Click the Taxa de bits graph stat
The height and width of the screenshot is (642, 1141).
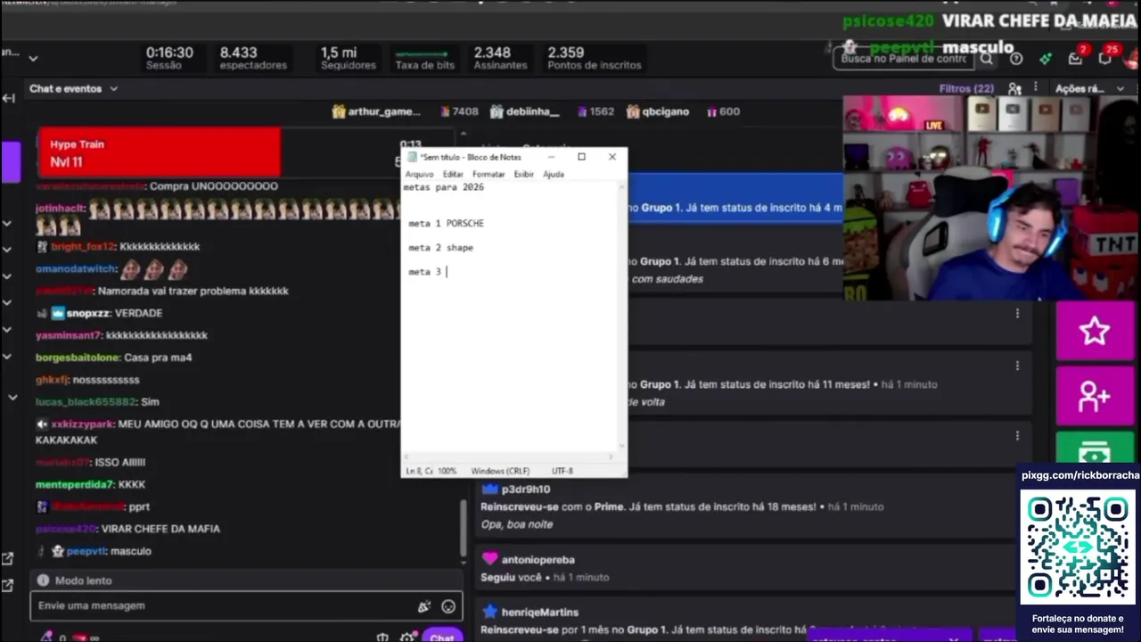tap(425, 58)
